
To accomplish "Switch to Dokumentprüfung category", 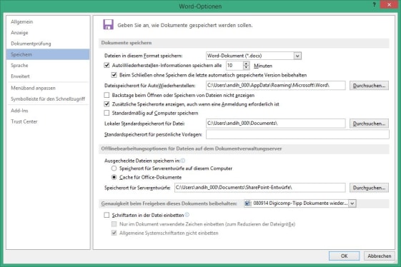I will (48, 44).
